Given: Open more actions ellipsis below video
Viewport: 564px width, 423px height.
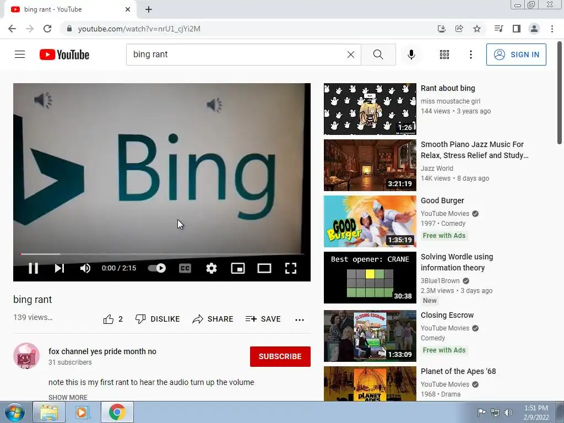Looking at the screenshot, I should (300, 319).
